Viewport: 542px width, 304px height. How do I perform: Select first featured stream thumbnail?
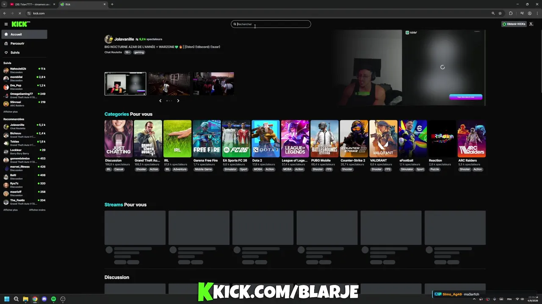[x=125, y=84]
